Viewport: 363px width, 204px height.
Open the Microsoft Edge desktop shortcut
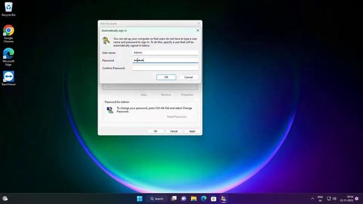[x=9, y=57]
